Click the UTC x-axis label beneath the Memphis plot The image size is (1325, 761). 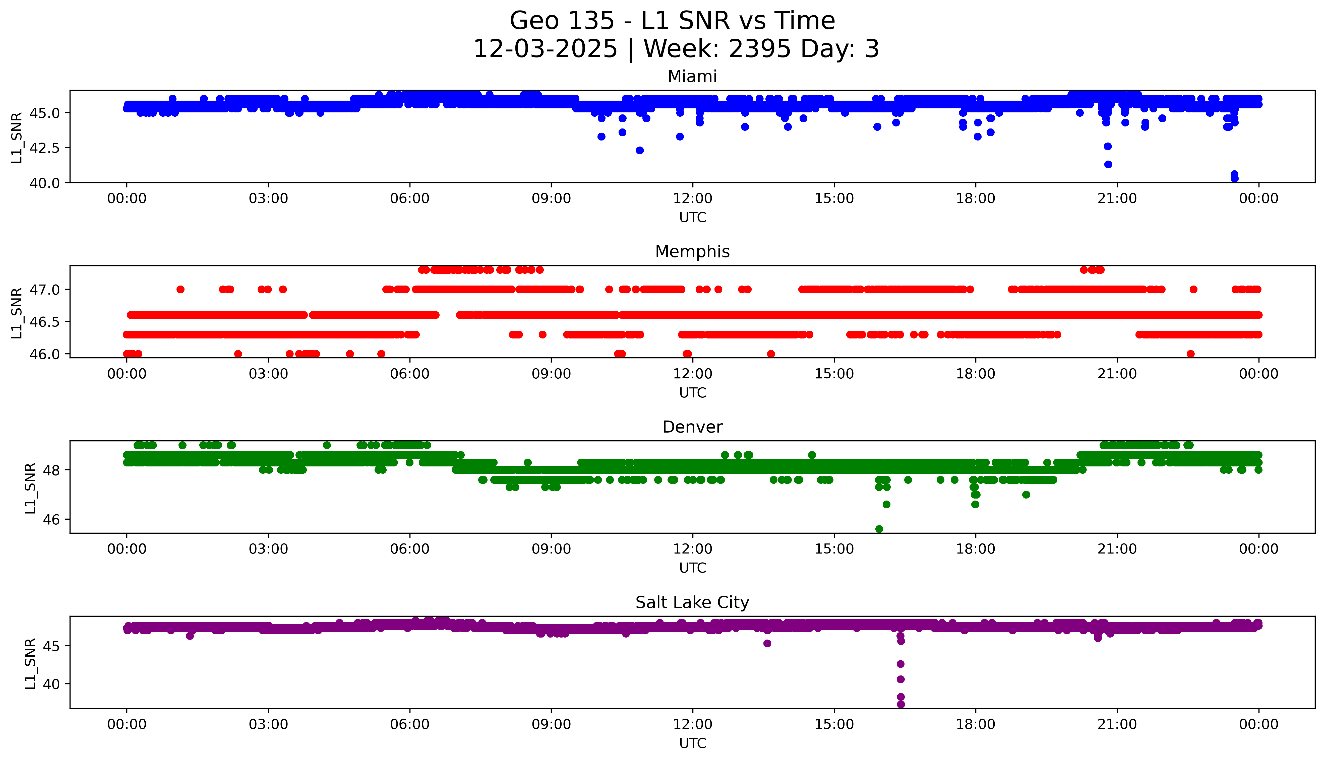(x=692, y=392)
